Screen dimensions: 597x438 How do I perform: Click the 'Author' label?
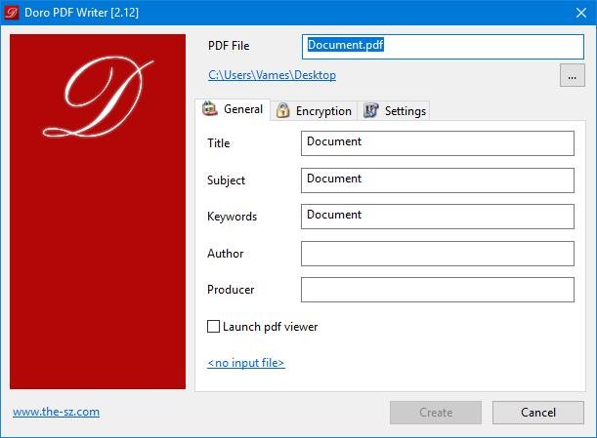tap(226, 254)
